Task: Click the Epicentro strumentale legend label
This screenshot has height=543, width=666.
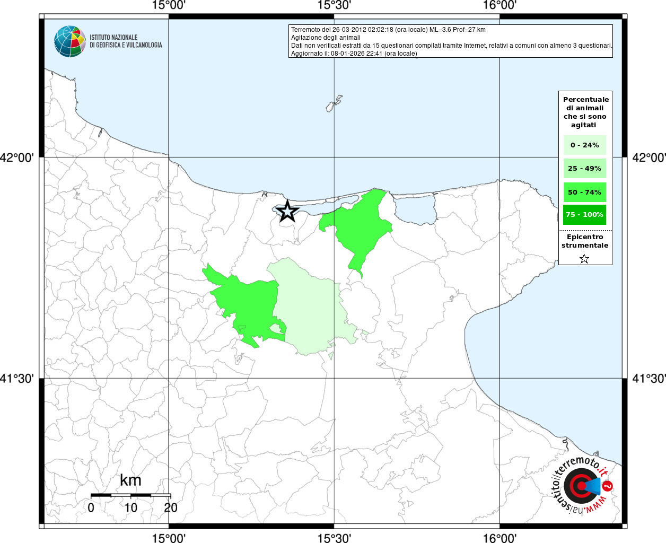Action: click(585, 241)
